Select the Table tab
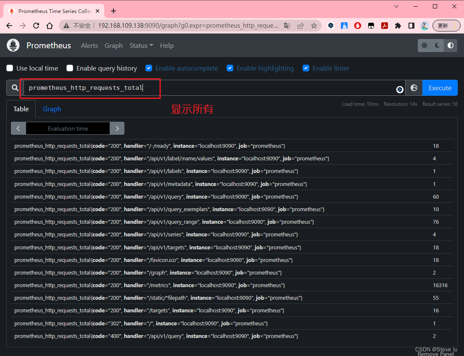This screenshot has width=464, height=356. click(21, 109)
